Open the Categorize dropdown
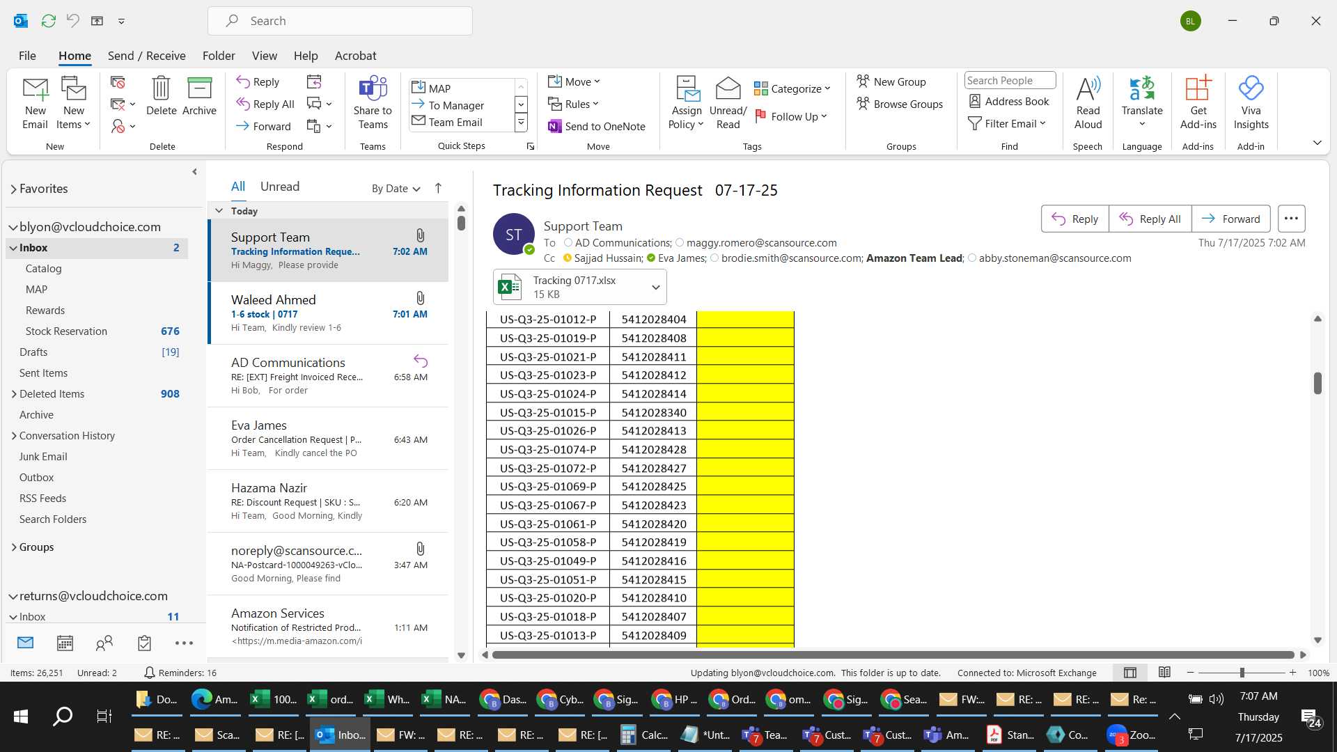 click(792, 88)
